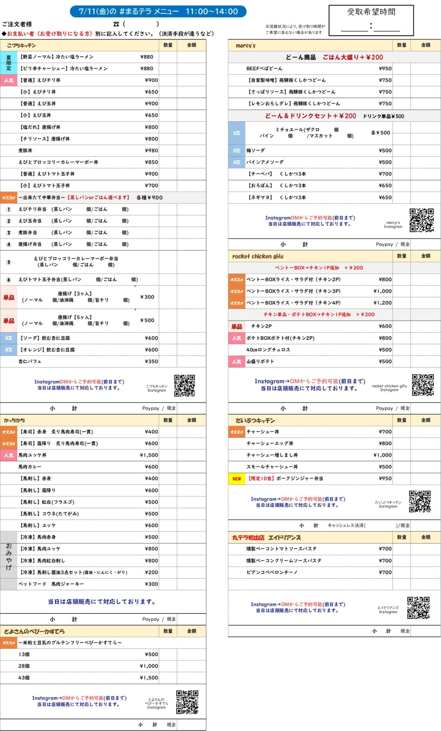Screen dimensions: 441x731
Task: Click the ICE badge beside ミチョエール
Action: (x=237, y=133)
